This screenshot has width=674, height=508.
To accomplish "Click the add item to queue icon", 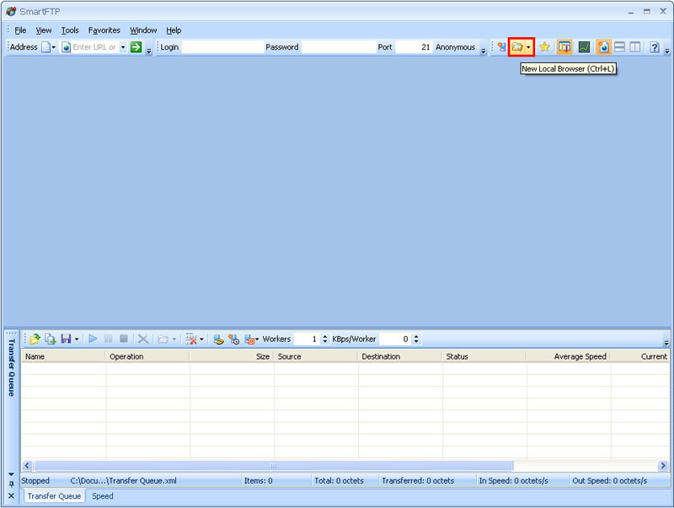I will point(51,340).
